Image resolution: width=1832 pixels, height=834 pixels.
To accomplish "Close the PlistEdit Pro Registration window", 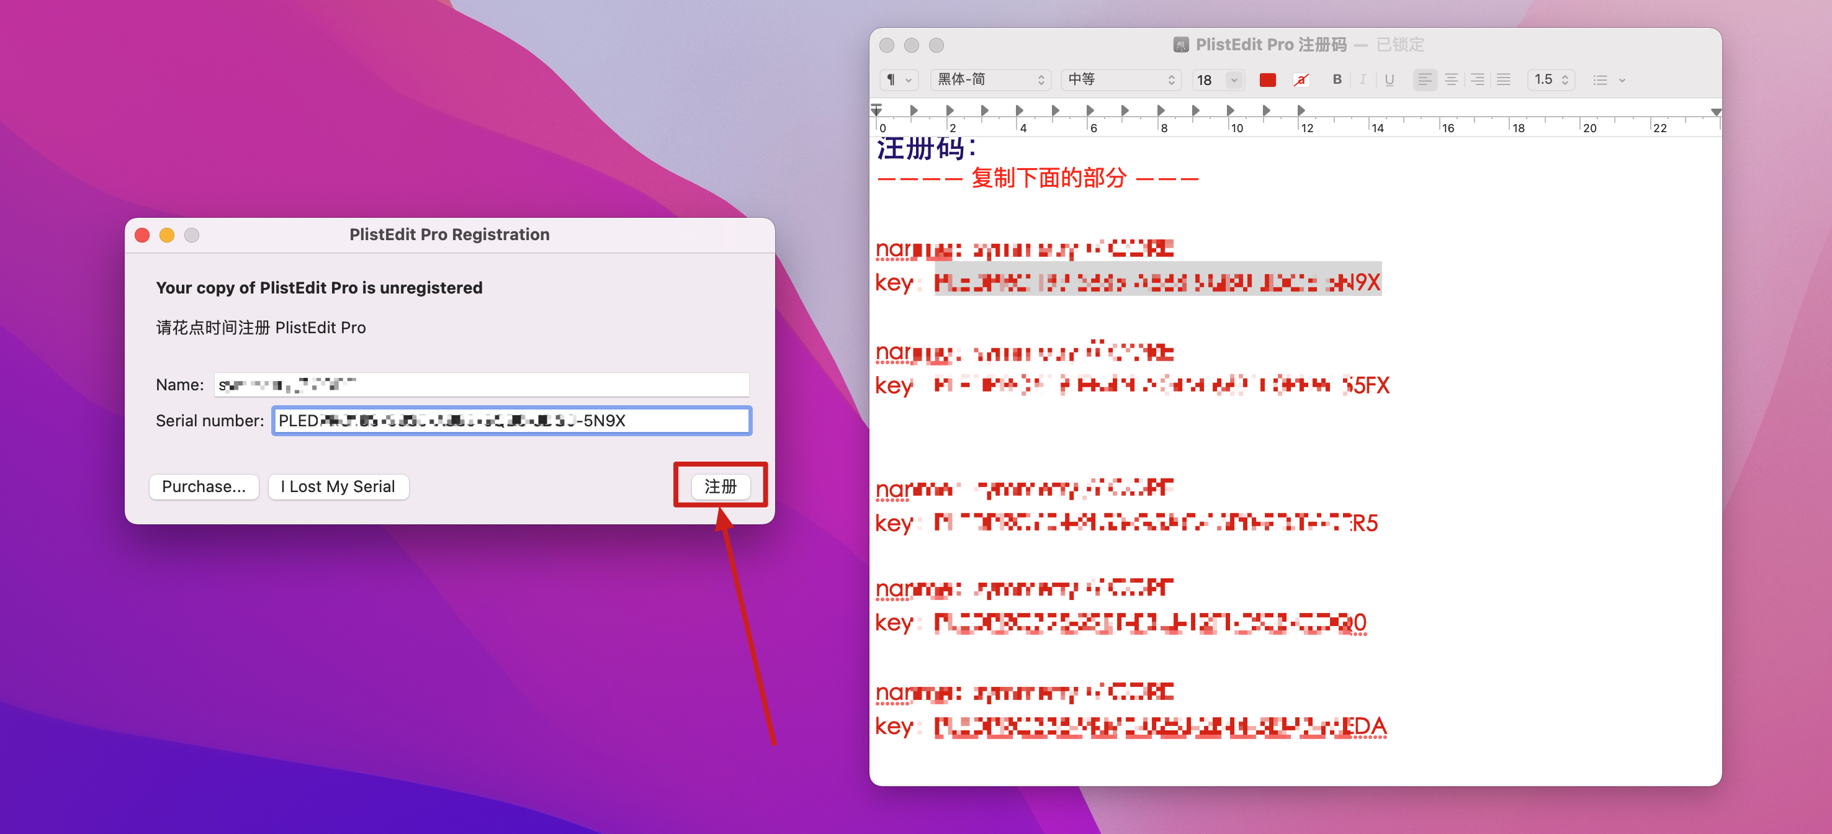I will [142, 235].
